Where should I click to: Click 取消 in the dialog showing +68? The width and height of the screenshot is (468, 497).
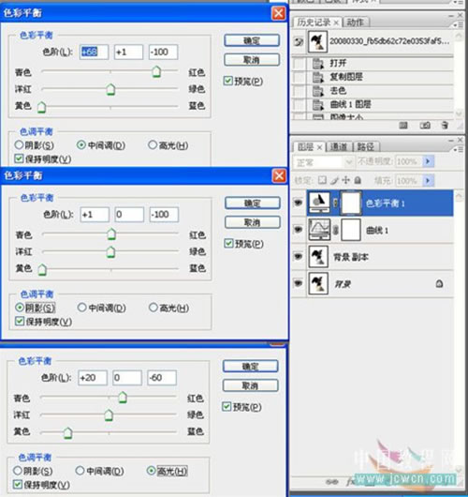click(252, 60)
